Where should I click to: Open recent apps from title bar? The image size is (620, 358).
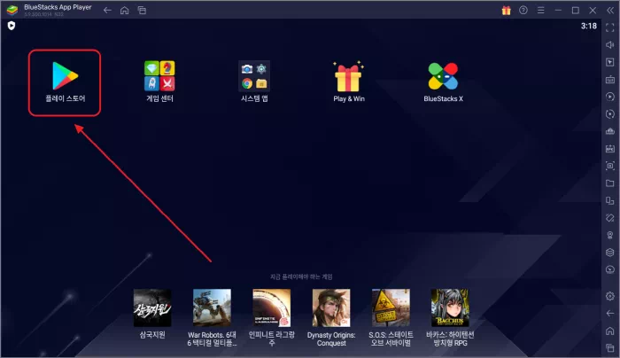pos(142,11)
